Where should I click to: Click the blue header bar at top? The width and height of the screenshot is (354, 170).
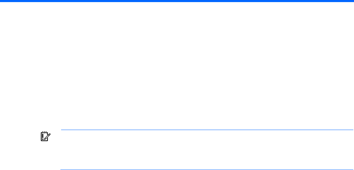(x=177, y=1)
